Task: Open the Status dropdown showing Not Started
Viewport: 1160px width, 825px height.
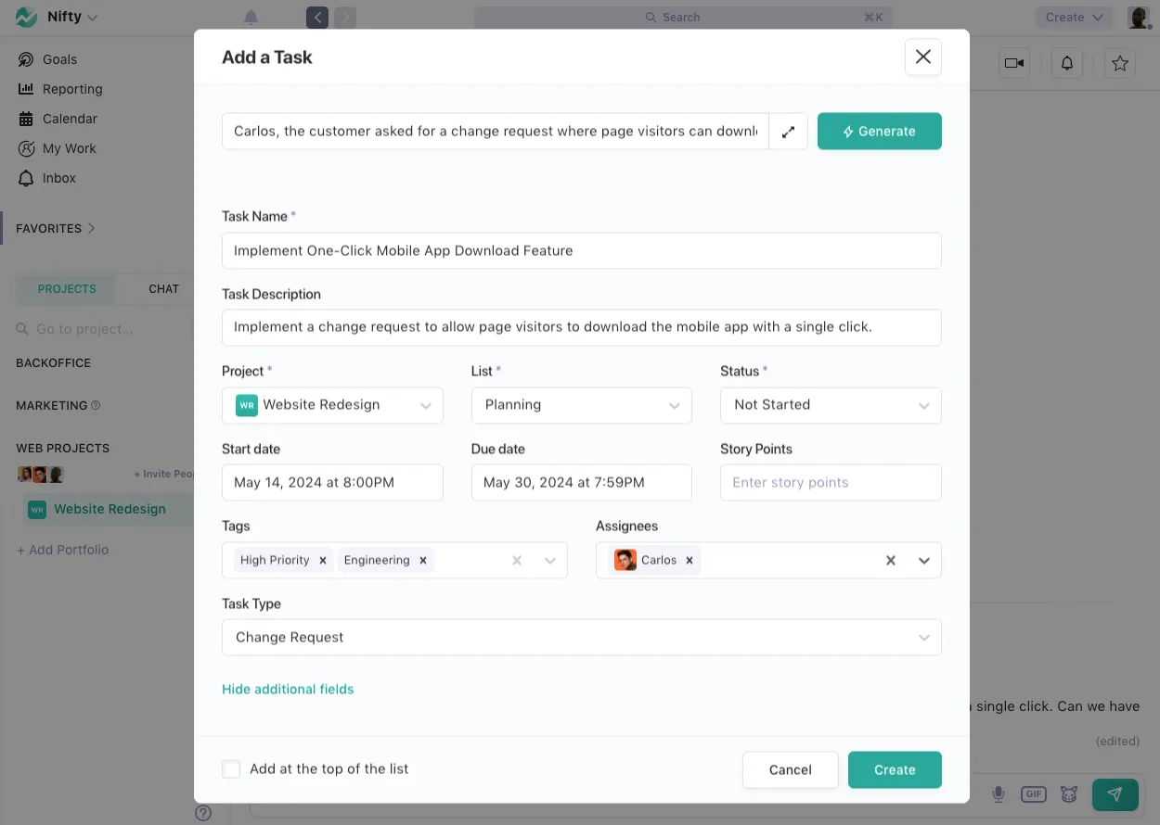Action: tap(830, 405)
